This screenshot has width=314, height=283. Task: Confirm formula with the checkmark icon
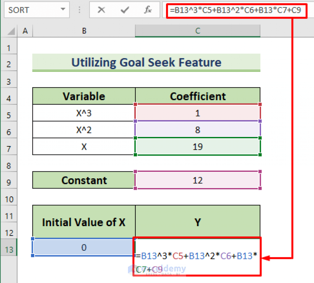pyautogui.click(x=125, y=10)
